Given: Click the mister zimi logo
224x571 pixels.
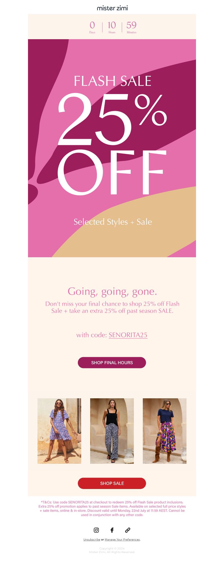Looking at the screenshot, I should click(112, 8).
